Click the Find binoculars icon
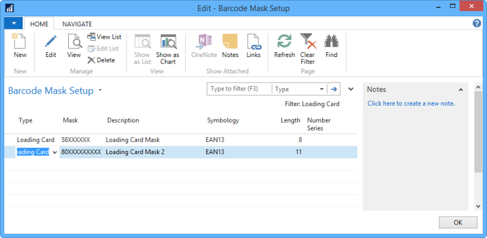This screenshot has width=487, height=238. (x=331, y=41)
